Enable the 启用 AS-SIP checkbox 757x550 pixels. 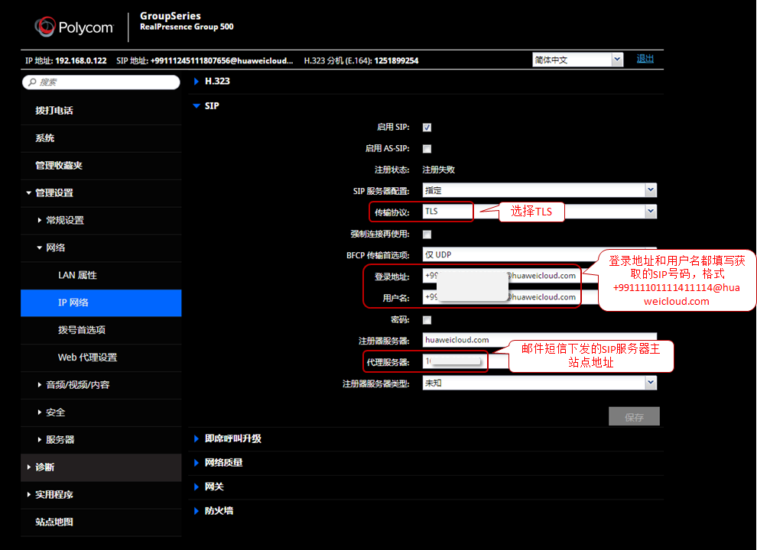click(x=426, y=148)
